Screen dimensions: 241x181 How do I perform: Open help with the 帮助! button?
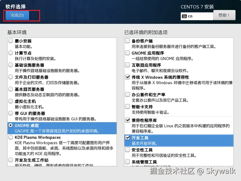(224, 15)
